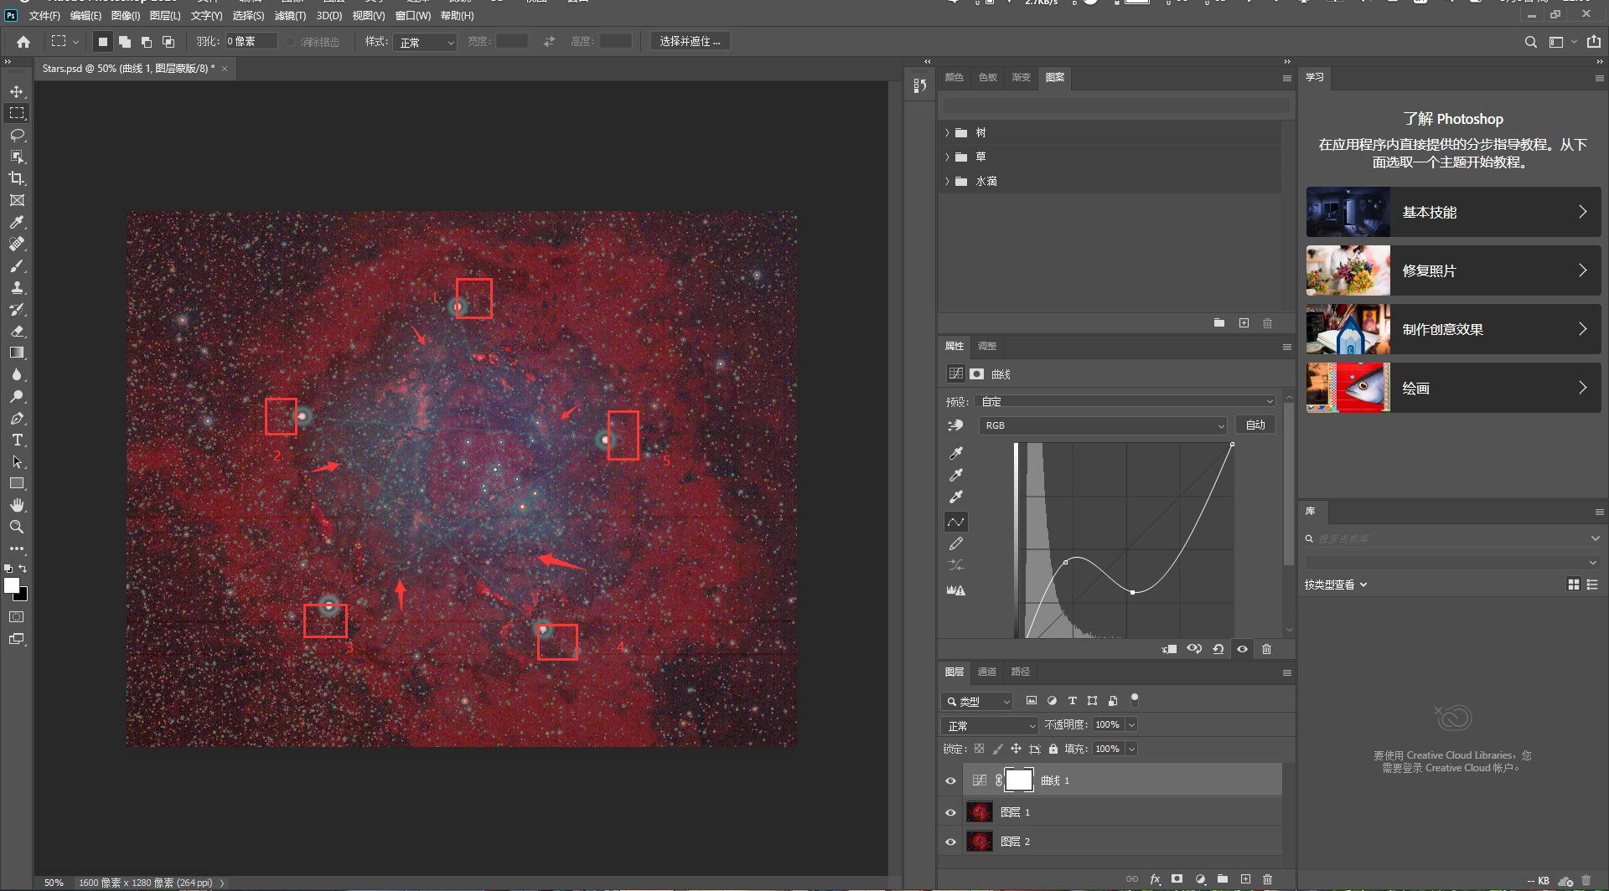Image resolution: width=1609 pixels, height=891 pixels.
Task: Select the Pen tool
Action: click(x=17, y=418)
